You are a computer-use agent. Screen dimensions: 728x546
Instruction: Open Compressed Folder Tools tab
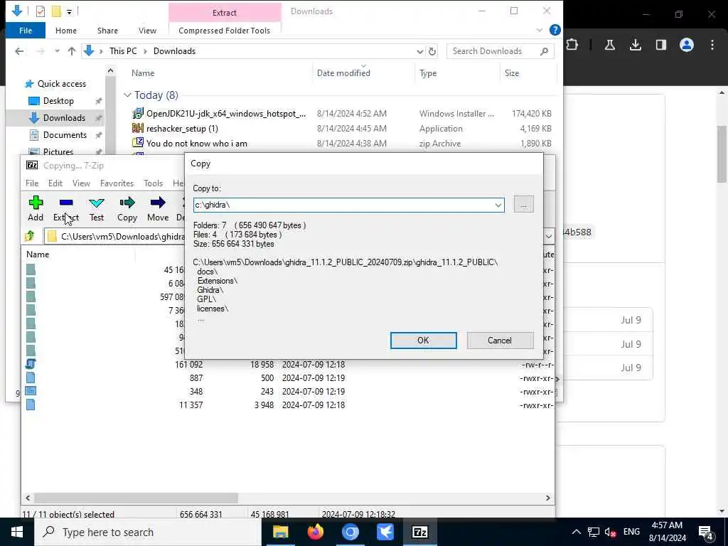tap(224, 31)
